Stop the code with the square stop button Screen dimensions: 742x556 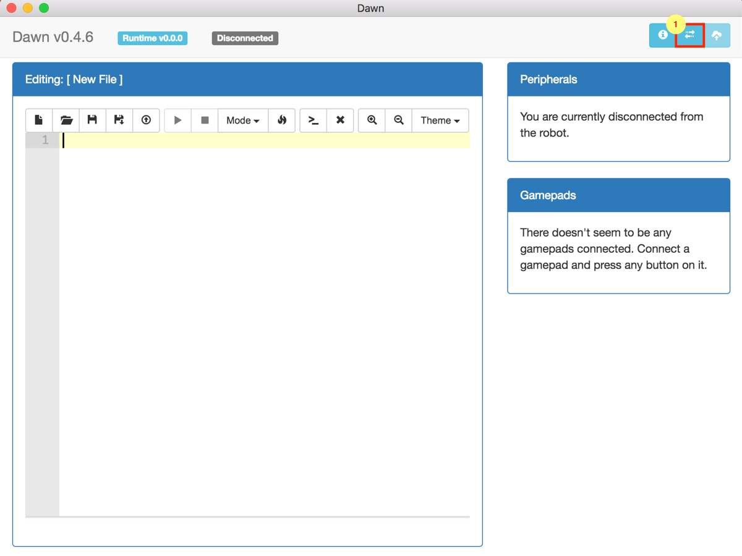tap(205, 120)
